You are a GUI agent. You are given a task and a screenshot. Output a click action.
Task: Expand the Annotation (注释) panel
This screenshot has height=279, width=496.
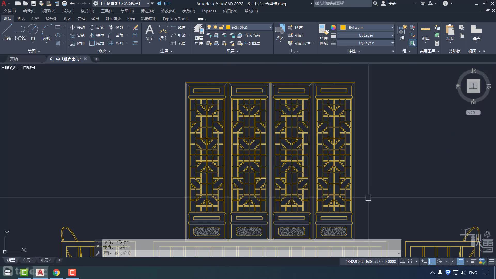pyautogui.click(x=166, y=51)
